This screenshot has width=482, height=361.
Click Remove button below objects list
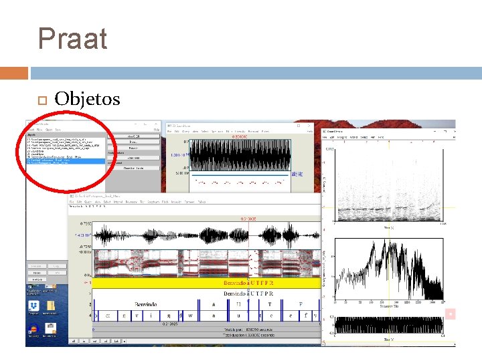[x=37, y=279]
